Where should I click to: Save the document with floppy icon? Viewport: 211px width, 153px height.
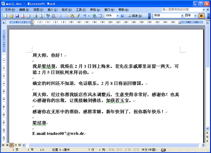click(17, 16)
